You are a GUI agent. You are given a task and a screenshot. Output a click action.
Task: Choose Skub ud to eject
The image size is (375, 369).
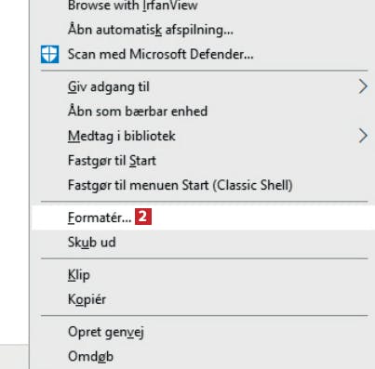pyautogui.click(x=202, y=242)
